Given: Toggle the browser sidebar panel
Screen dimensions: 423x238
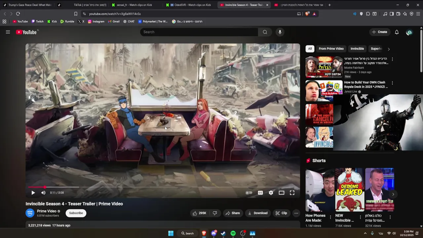Looking at the screenshot, I should pyautogui.click(x=392, y=14).
